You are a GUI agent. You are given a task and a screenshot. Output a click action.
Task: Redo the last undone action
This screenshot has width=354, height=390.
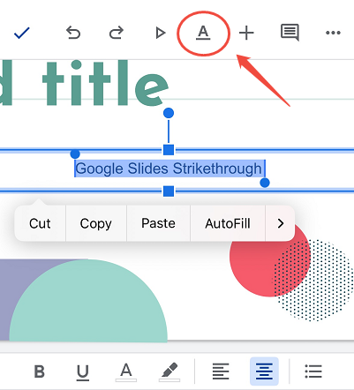[x=117, y=33]
